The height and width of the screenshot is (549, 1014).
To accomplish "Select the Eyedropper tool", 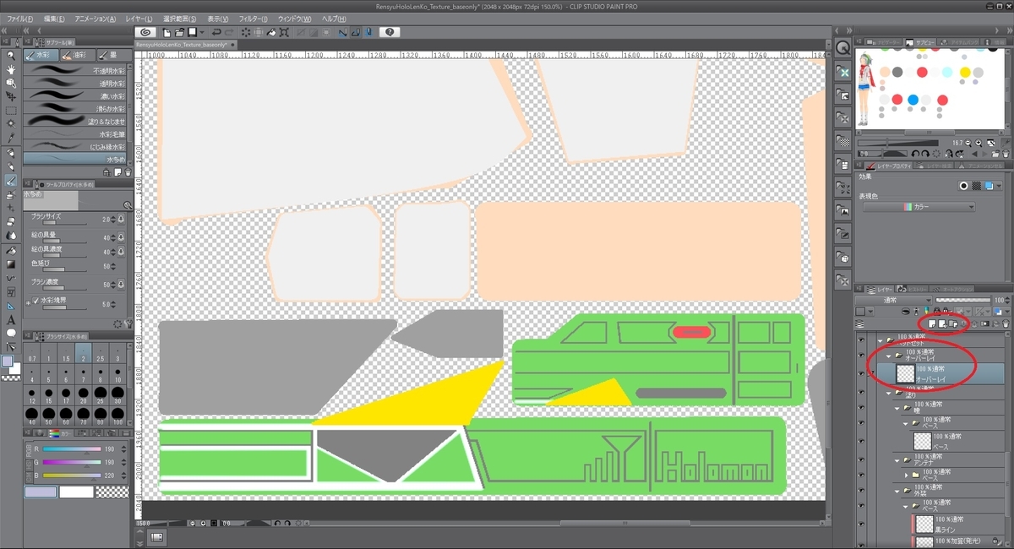I will pos(11,139).
